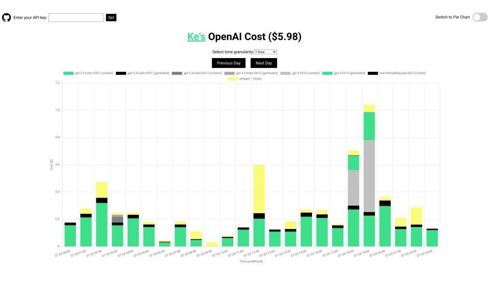Click the Time (undefined) axis title

(251, 261)
